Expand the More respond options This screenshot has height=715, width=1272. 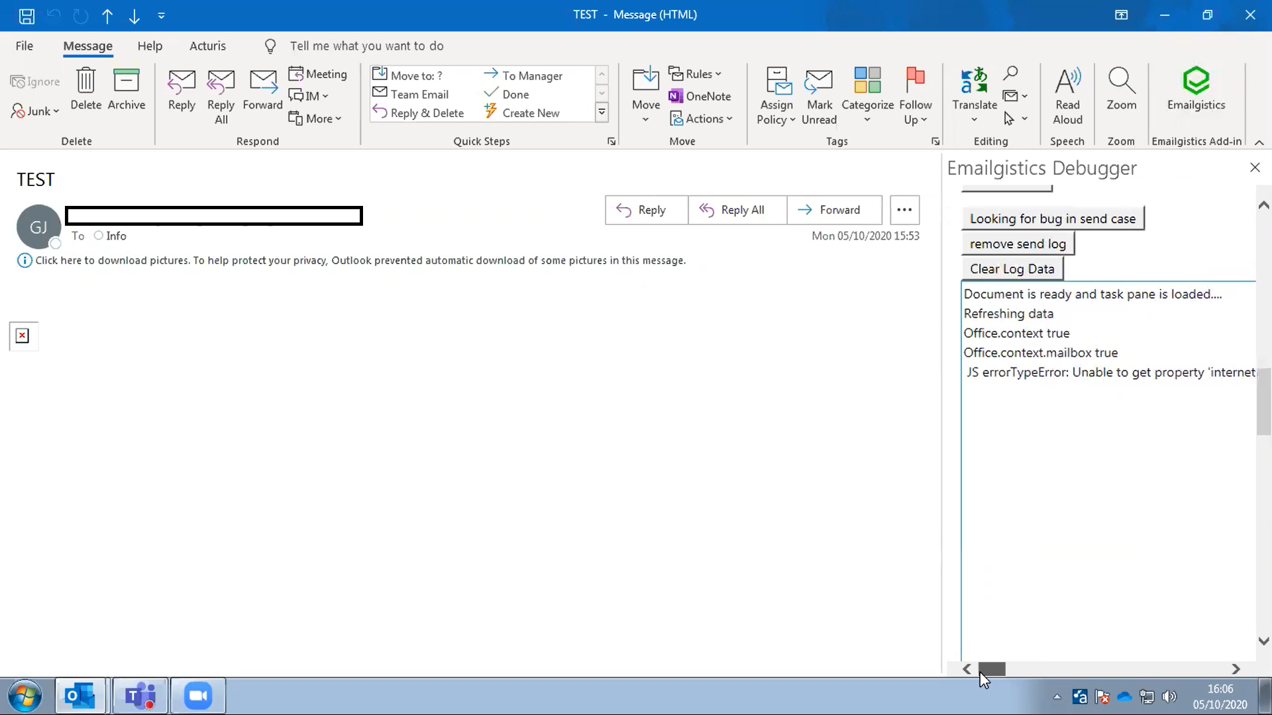coord(317,119)
